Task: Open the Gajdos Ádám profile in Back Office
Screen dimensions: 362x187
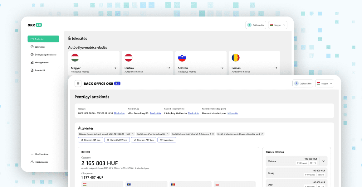Action: pos(303,84)
